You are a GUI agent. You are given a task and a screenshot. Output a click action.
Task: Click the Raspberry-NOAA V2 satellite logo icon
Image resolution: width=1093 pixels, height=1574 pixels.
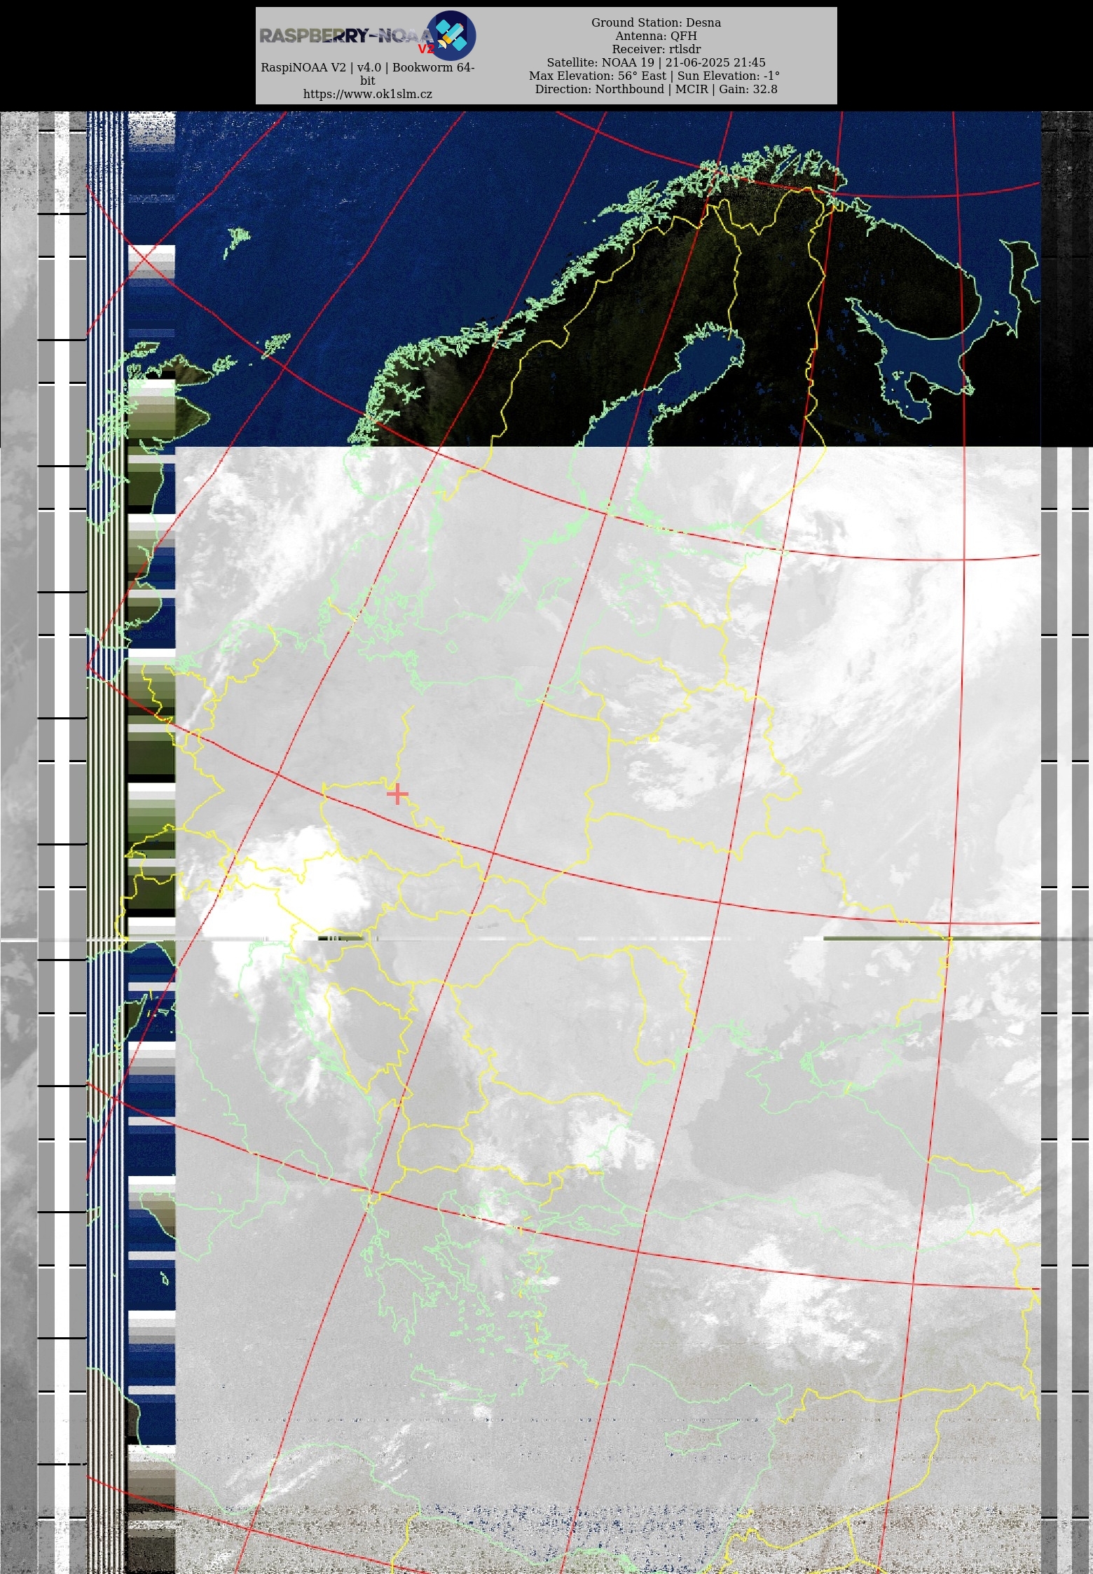click(x=452, y=34)
